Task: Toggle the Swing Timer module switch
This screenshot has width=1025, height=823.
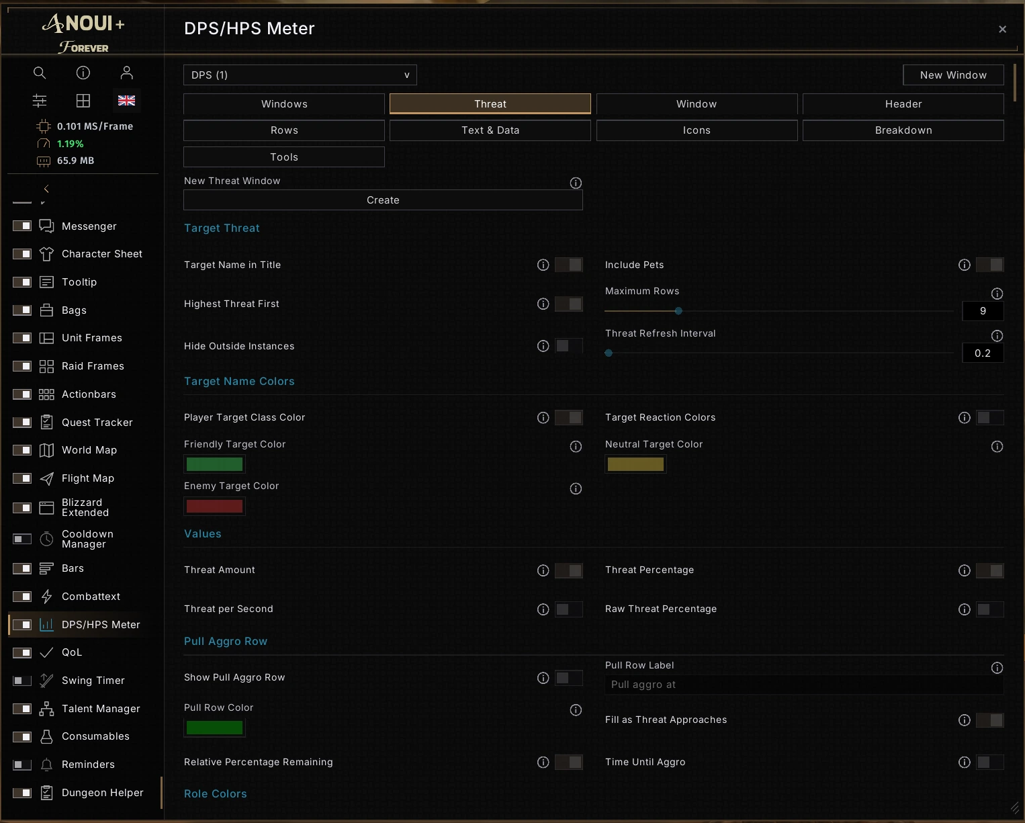Action: pos(22,681)
